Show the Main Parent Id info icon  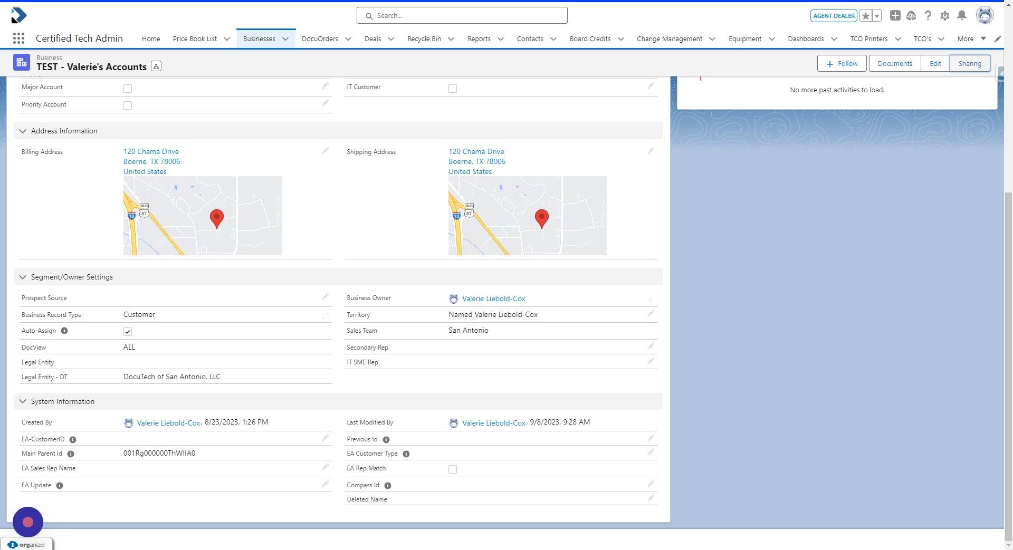coord(71,454)
